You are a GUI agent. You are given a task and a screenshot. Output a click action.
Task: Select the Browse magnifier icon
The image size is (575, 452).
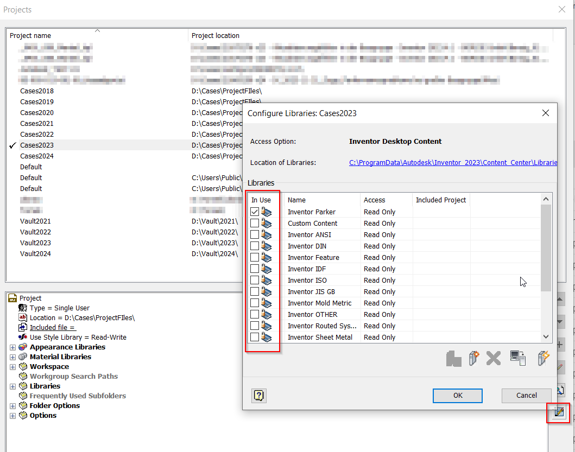559,390
